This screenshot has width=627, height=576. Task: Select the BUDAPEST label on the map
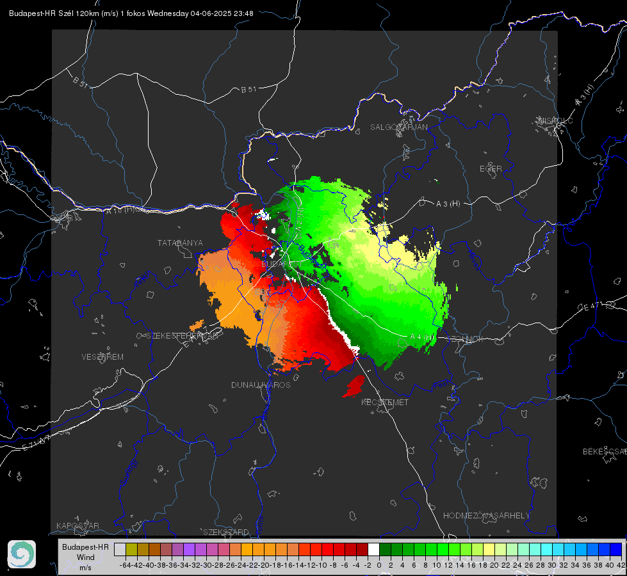(282, 264)
